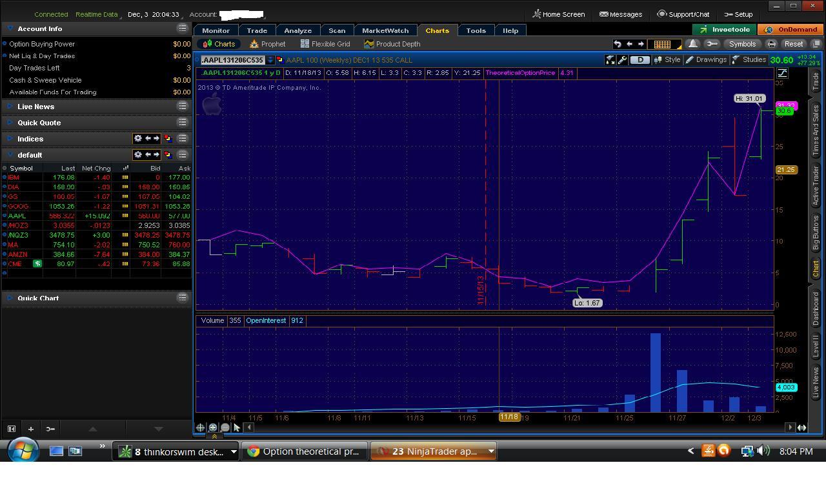Expand the Indices section

click(10, 138)
